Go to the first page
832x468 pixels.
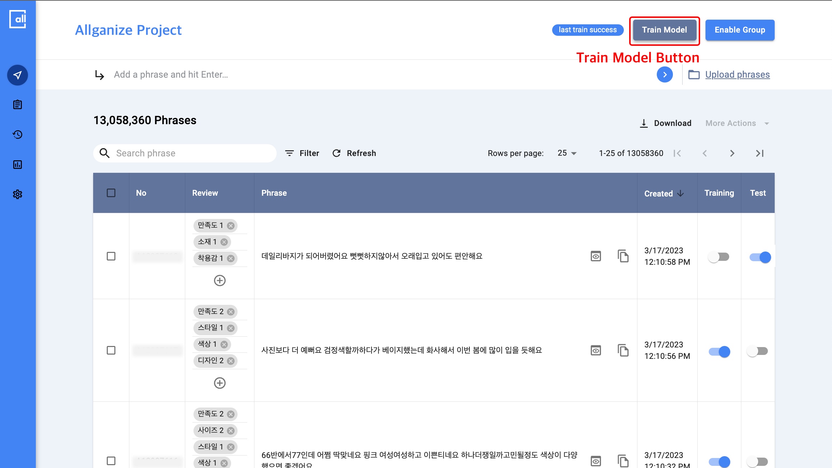pyautogui.click(x=677, y=153)
